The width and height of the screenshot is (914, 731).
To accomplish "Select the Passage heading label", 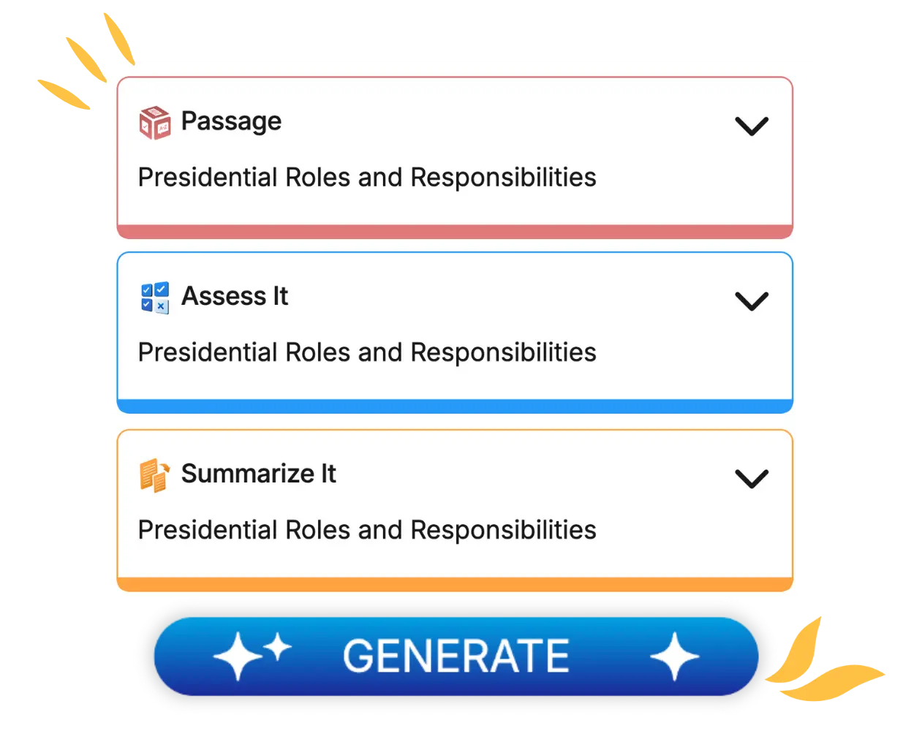I will pyautogui.click(x=231, y=121).
